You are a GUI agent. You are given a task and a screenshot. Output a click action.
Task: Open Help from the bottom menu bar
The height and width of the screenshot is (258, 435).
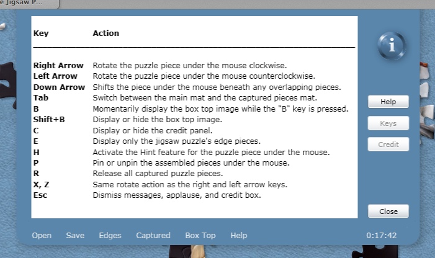(238, 236)
